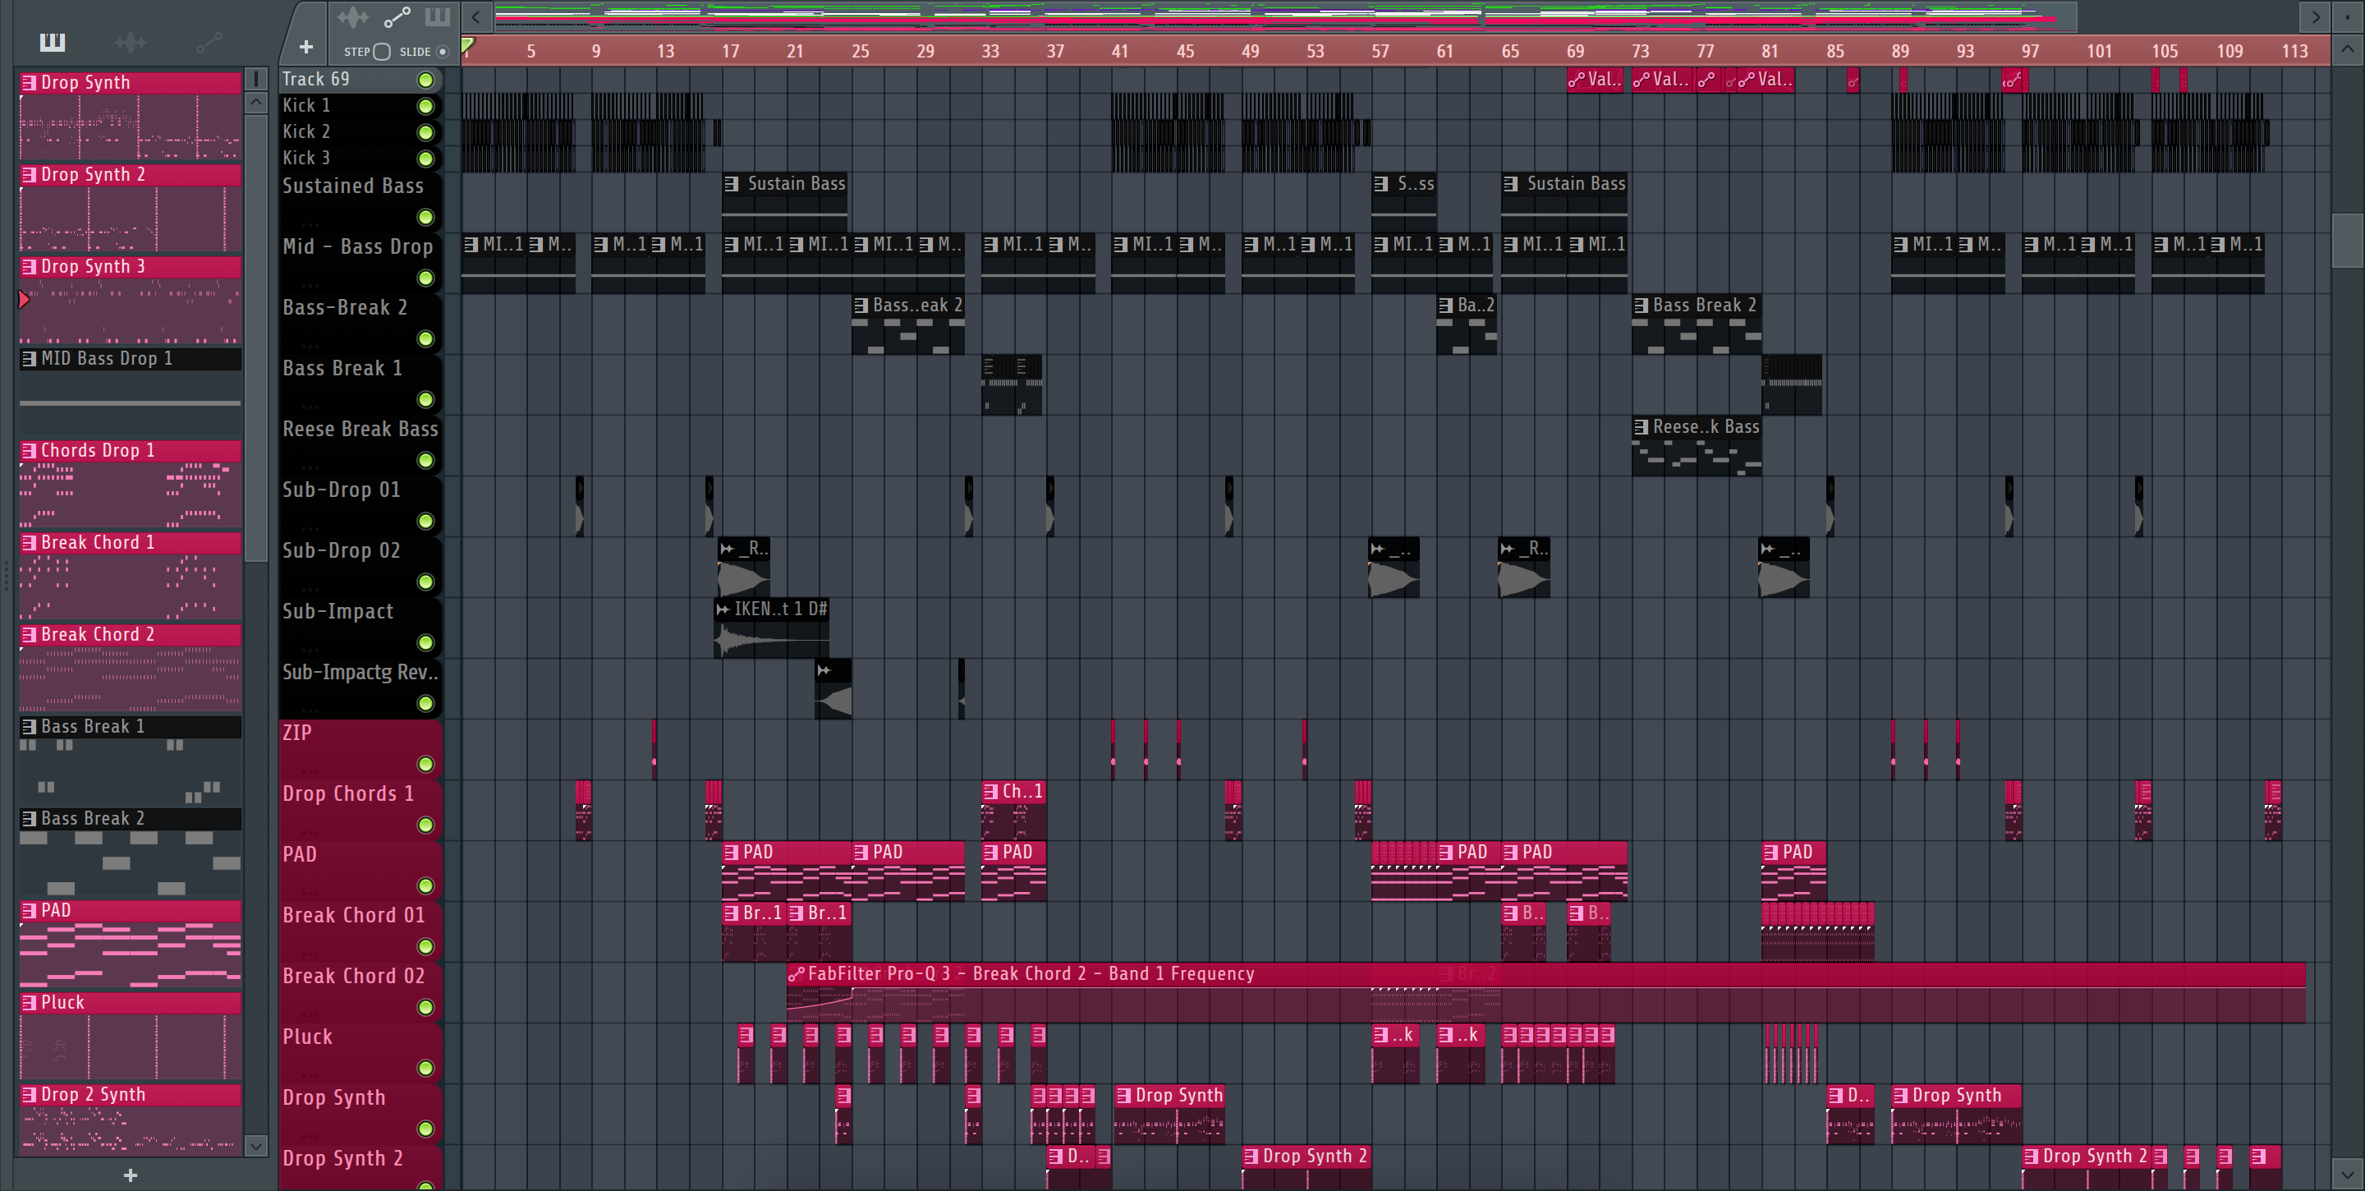
Task: Show audio clips in the picker panel
Action: 131,42
